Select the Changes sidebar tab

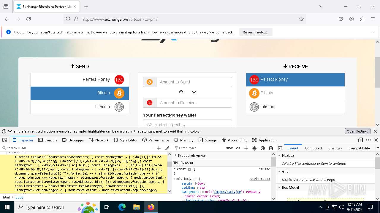click(x=335, y=148)
